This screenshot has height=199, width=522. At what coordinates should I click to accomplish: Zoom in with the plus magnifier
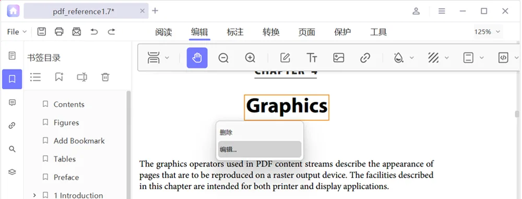(250, 58)
